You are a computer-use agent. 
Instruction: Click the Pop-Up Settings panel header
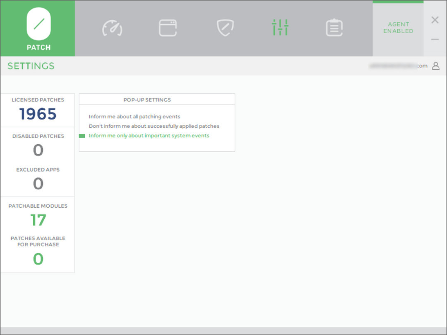point(147,100)
